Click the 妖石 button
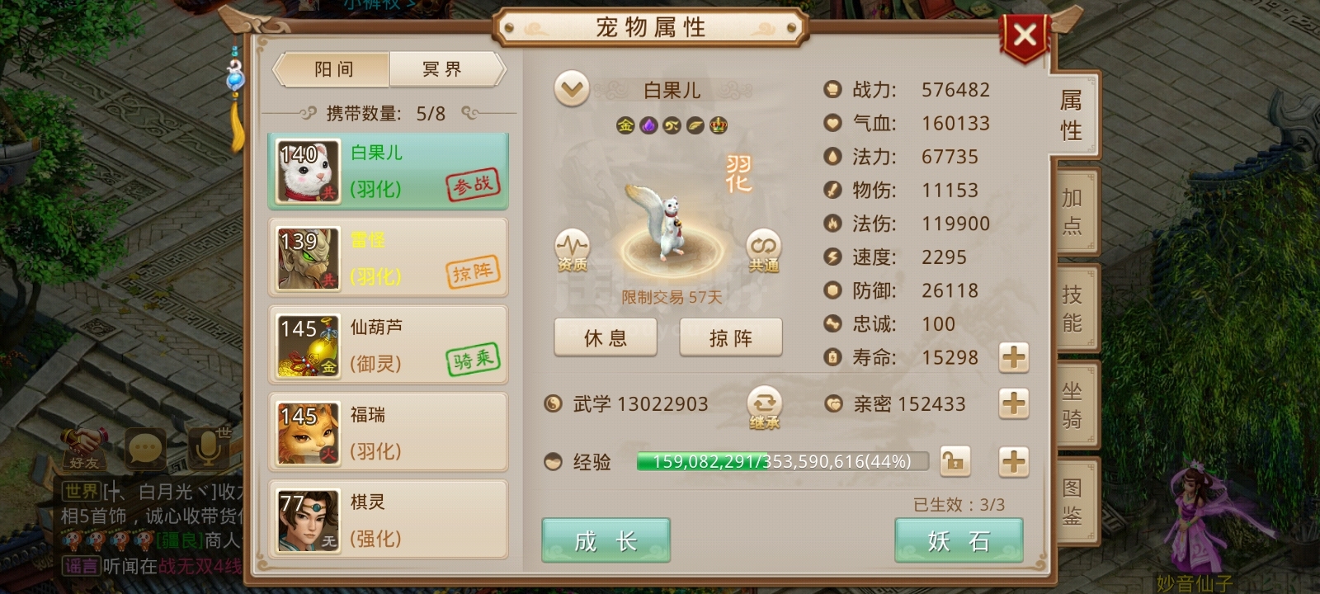 pos(959,540)
